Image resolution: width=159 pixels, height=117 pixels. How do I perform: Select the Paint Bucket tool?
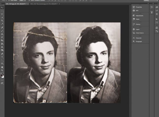click(x=2, y=44)
